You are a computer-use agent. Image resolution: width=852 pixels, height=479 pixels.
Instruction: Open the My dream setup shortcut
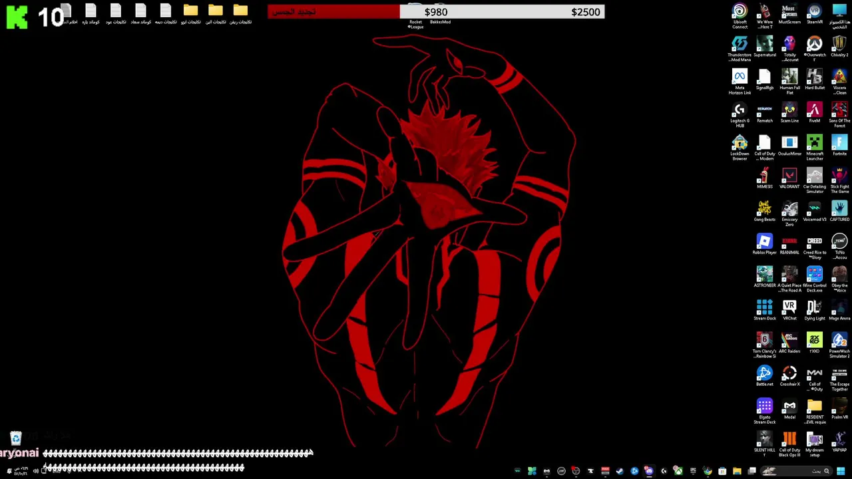point(815,444)
